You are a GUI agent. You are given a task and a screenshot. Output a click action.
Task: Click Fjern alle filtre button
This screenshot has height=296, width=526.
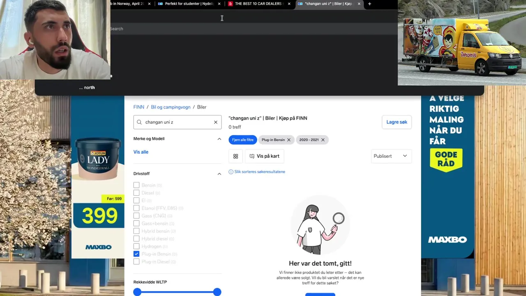tap(243, 140)
